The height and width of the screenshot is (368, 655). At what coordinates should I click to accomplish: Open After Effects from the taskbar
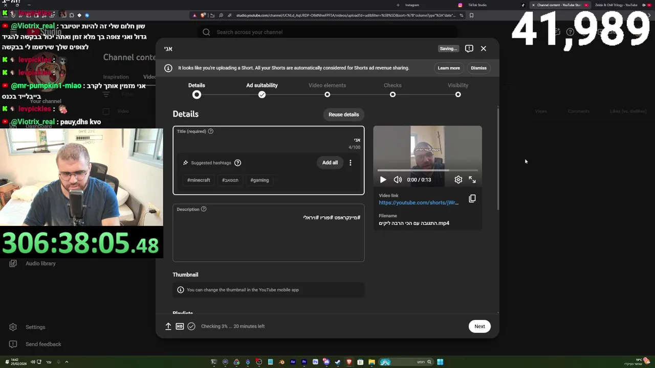click(293, 362)
